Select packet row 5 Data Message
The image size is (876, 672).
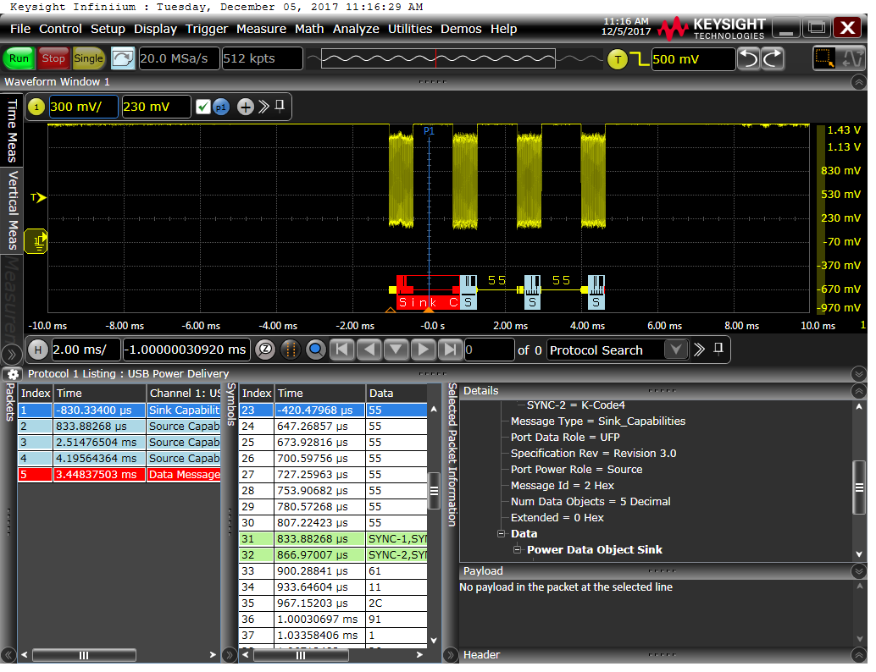click(x=119, y=475)
